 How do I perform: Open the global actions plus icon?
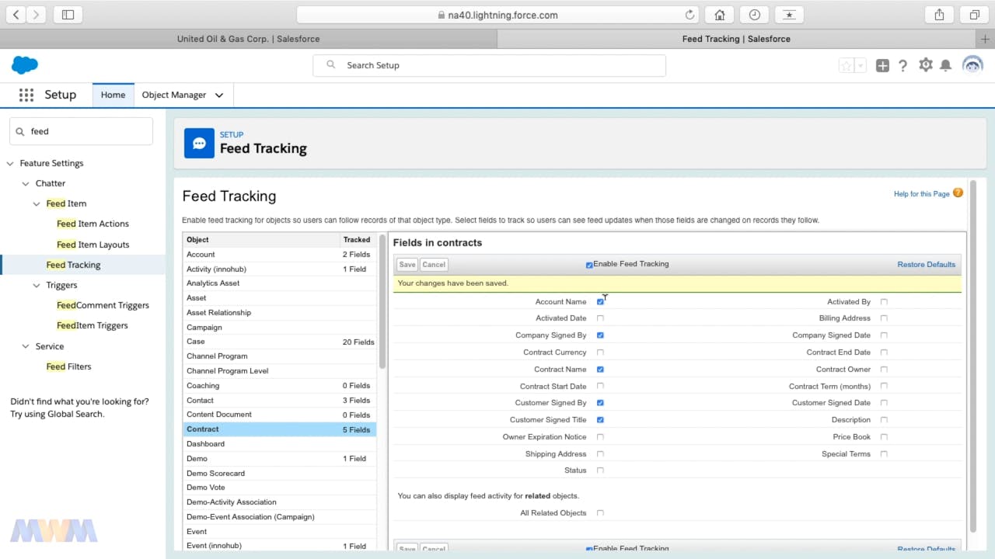(x=882, y=66)
